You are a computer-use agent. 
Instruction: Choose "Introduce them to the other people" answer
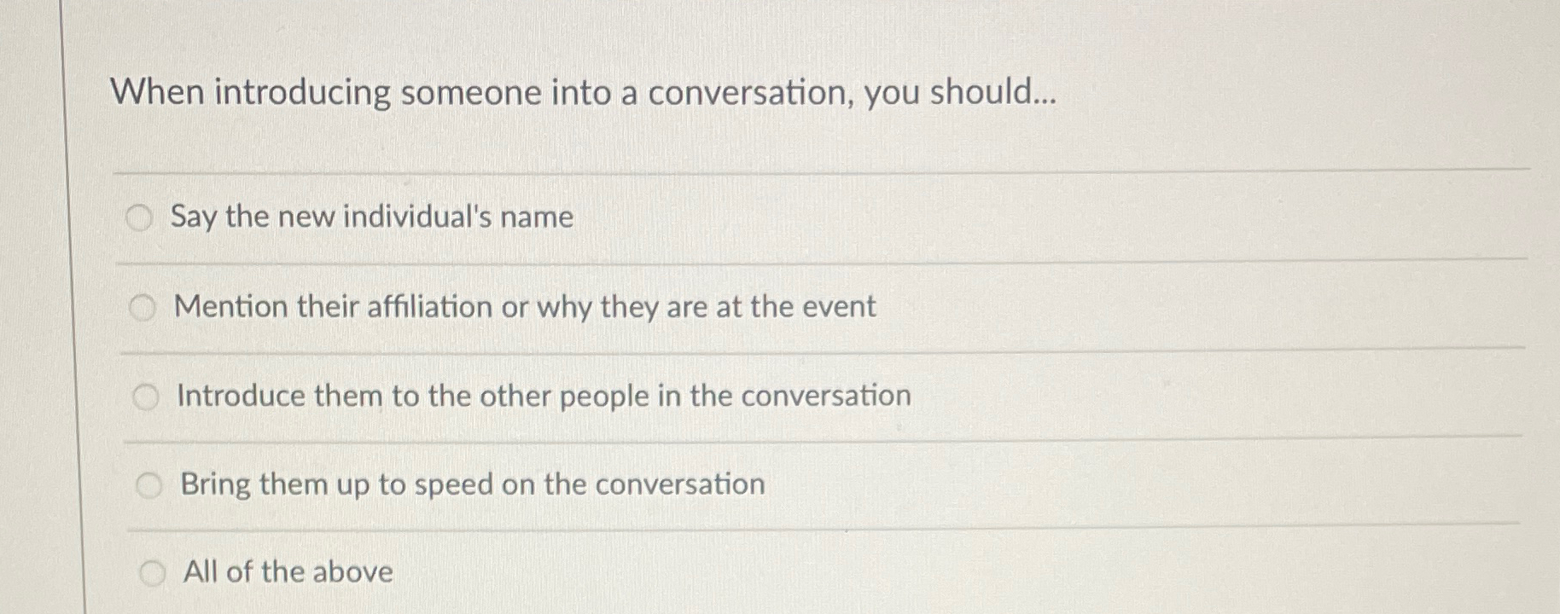click(x=148, y=396)
